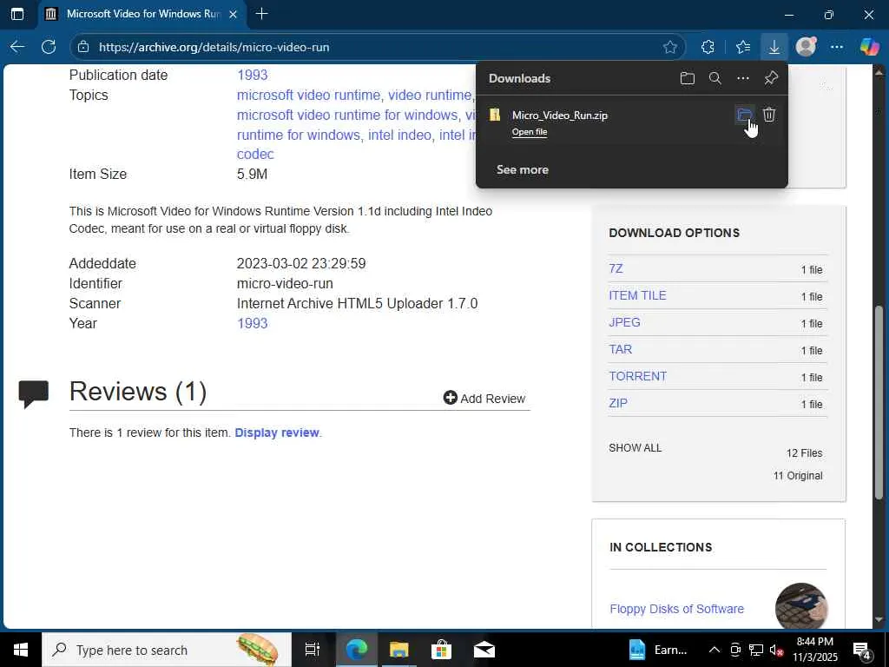Click the taskbar search box

pos(167,650)
